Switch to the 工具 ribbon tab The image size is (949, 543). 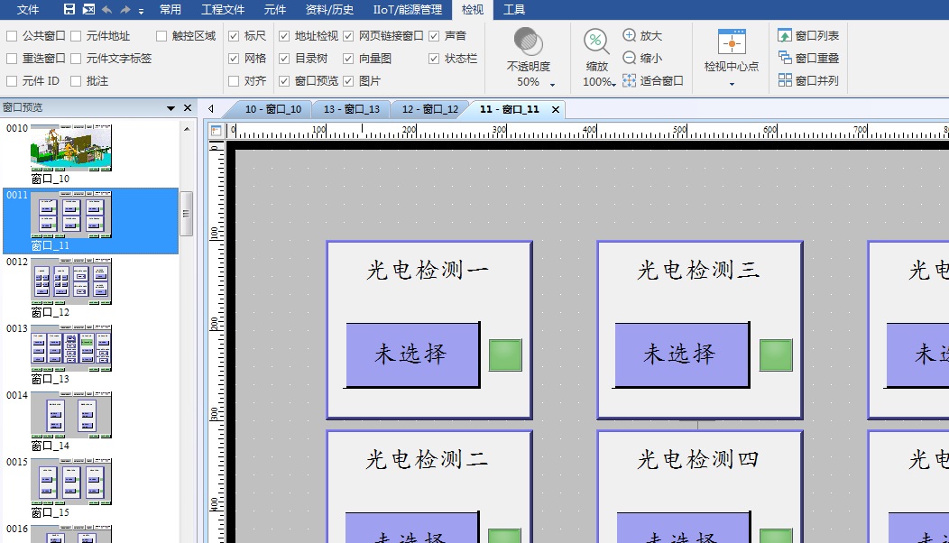(x=514, y=10)
